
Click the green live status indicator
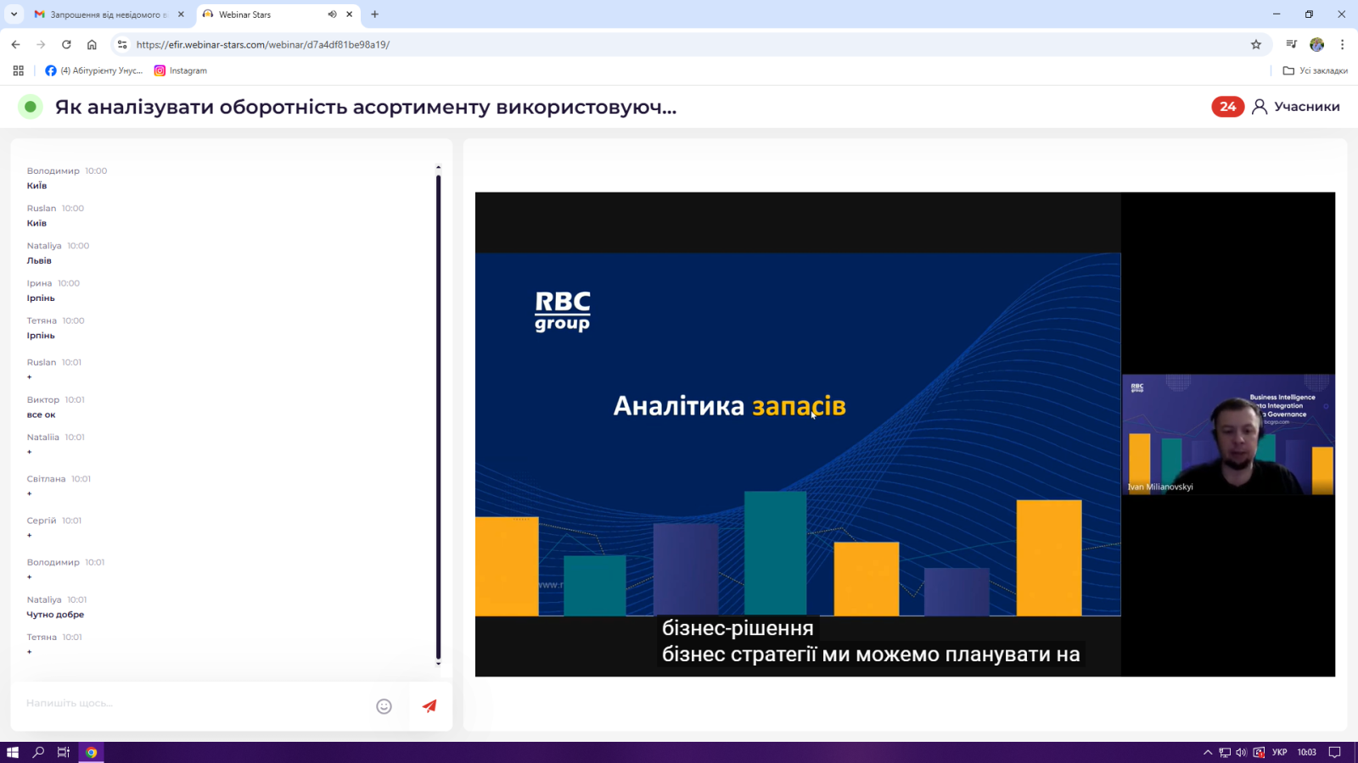pyautogui.click(x=31, y=107)
